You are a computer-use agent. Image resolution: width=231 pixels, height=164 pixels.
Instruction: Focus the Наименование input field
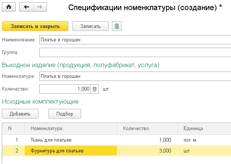point(135,40)
